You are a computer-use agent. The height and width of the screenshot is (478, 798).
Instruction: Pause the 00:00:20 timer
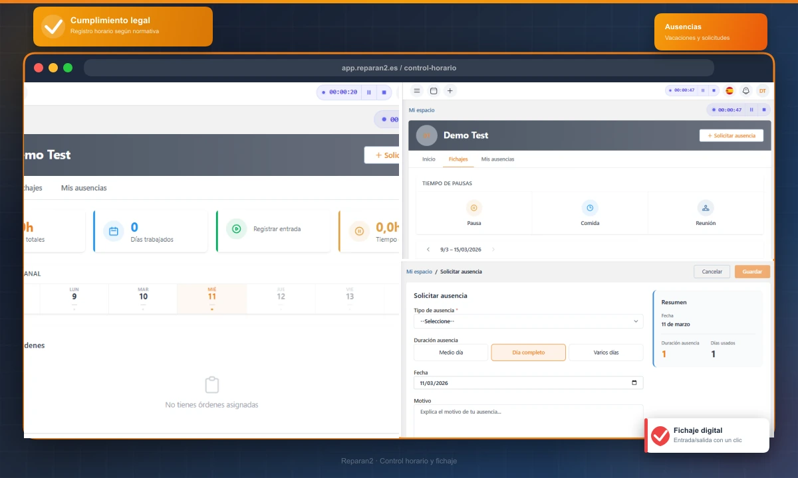point(369,92)
